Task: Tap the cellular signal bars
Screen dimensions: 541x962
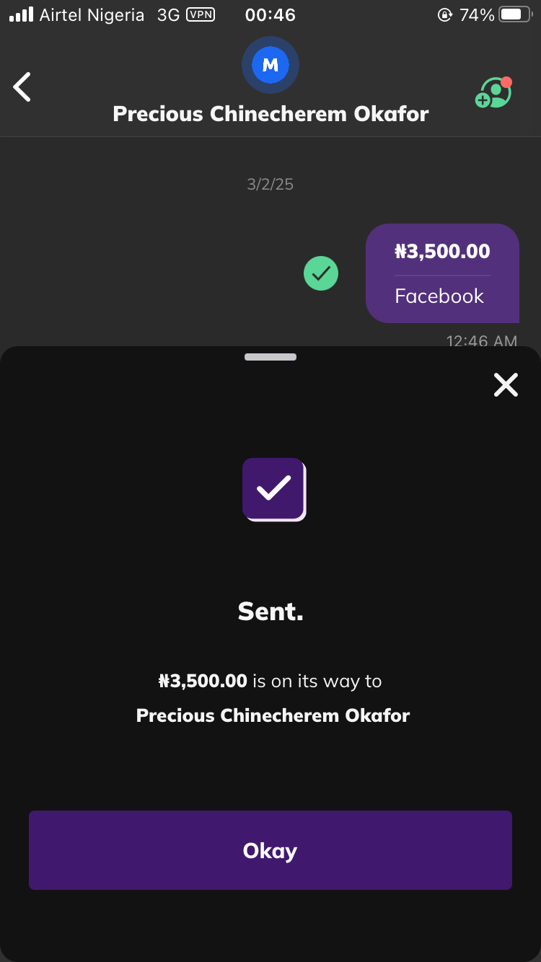Action: pos(22,14)
